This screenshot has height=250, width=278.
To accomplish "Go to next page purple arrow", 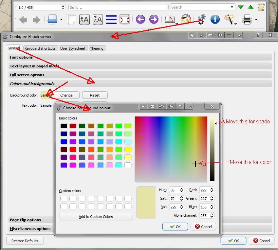I will pyautogui.click(x=154, y=19).
